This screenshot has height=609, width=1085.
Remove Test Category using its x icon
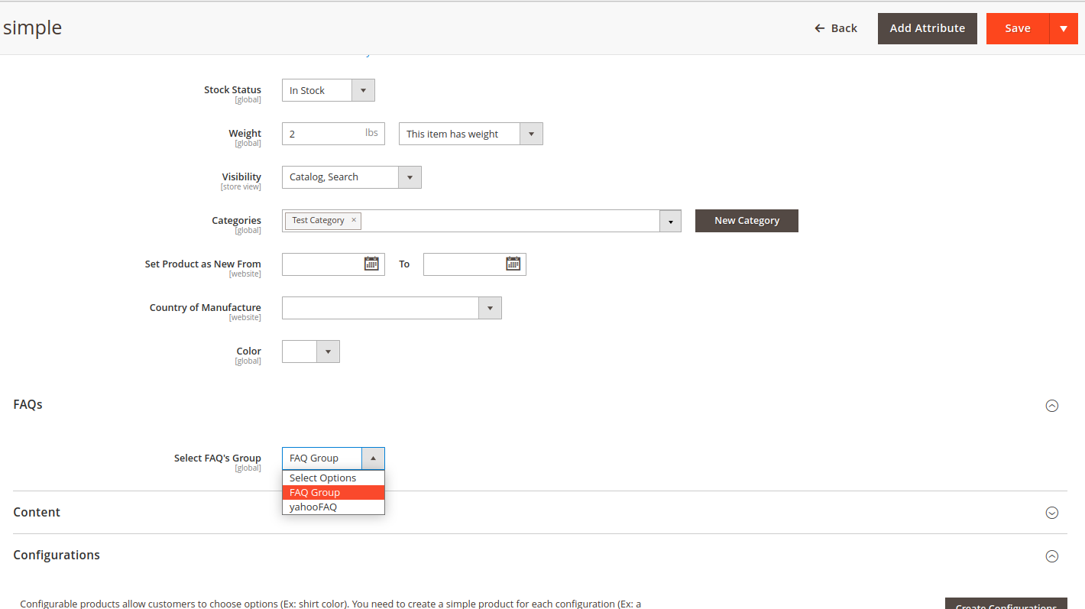[354, 220]
